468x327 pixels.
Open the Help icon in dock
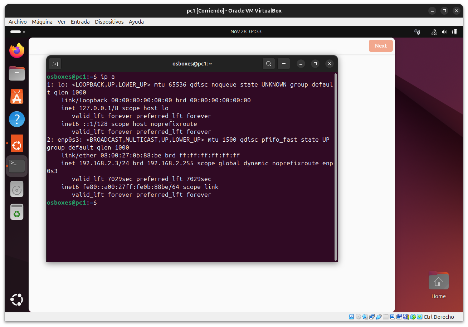tap(17, 119)
